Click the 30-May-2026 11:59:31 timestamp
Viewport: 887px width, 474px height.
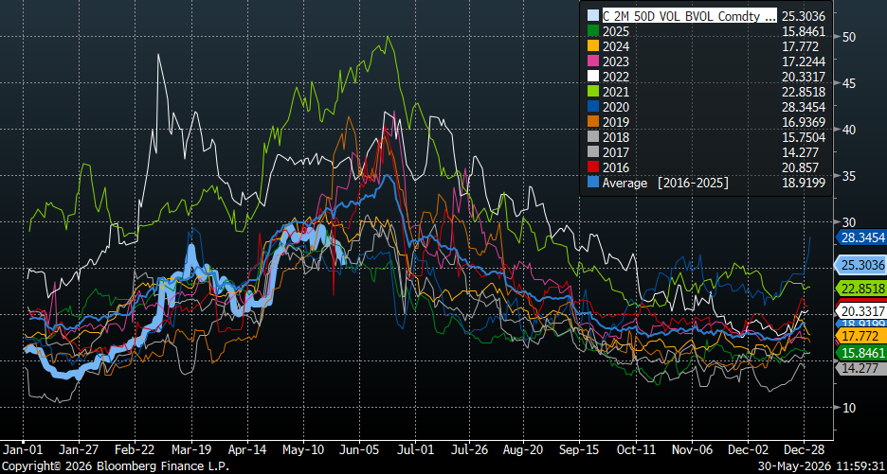(x=821, y=467)
